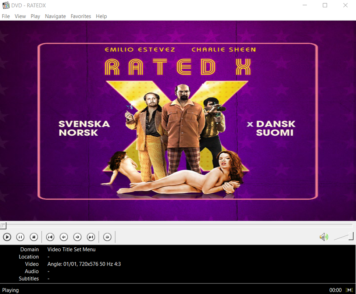356x294 pixels.
Task: Close the DVD - RATEDX window
Action: pyautogui.click(x=345, y=5)
